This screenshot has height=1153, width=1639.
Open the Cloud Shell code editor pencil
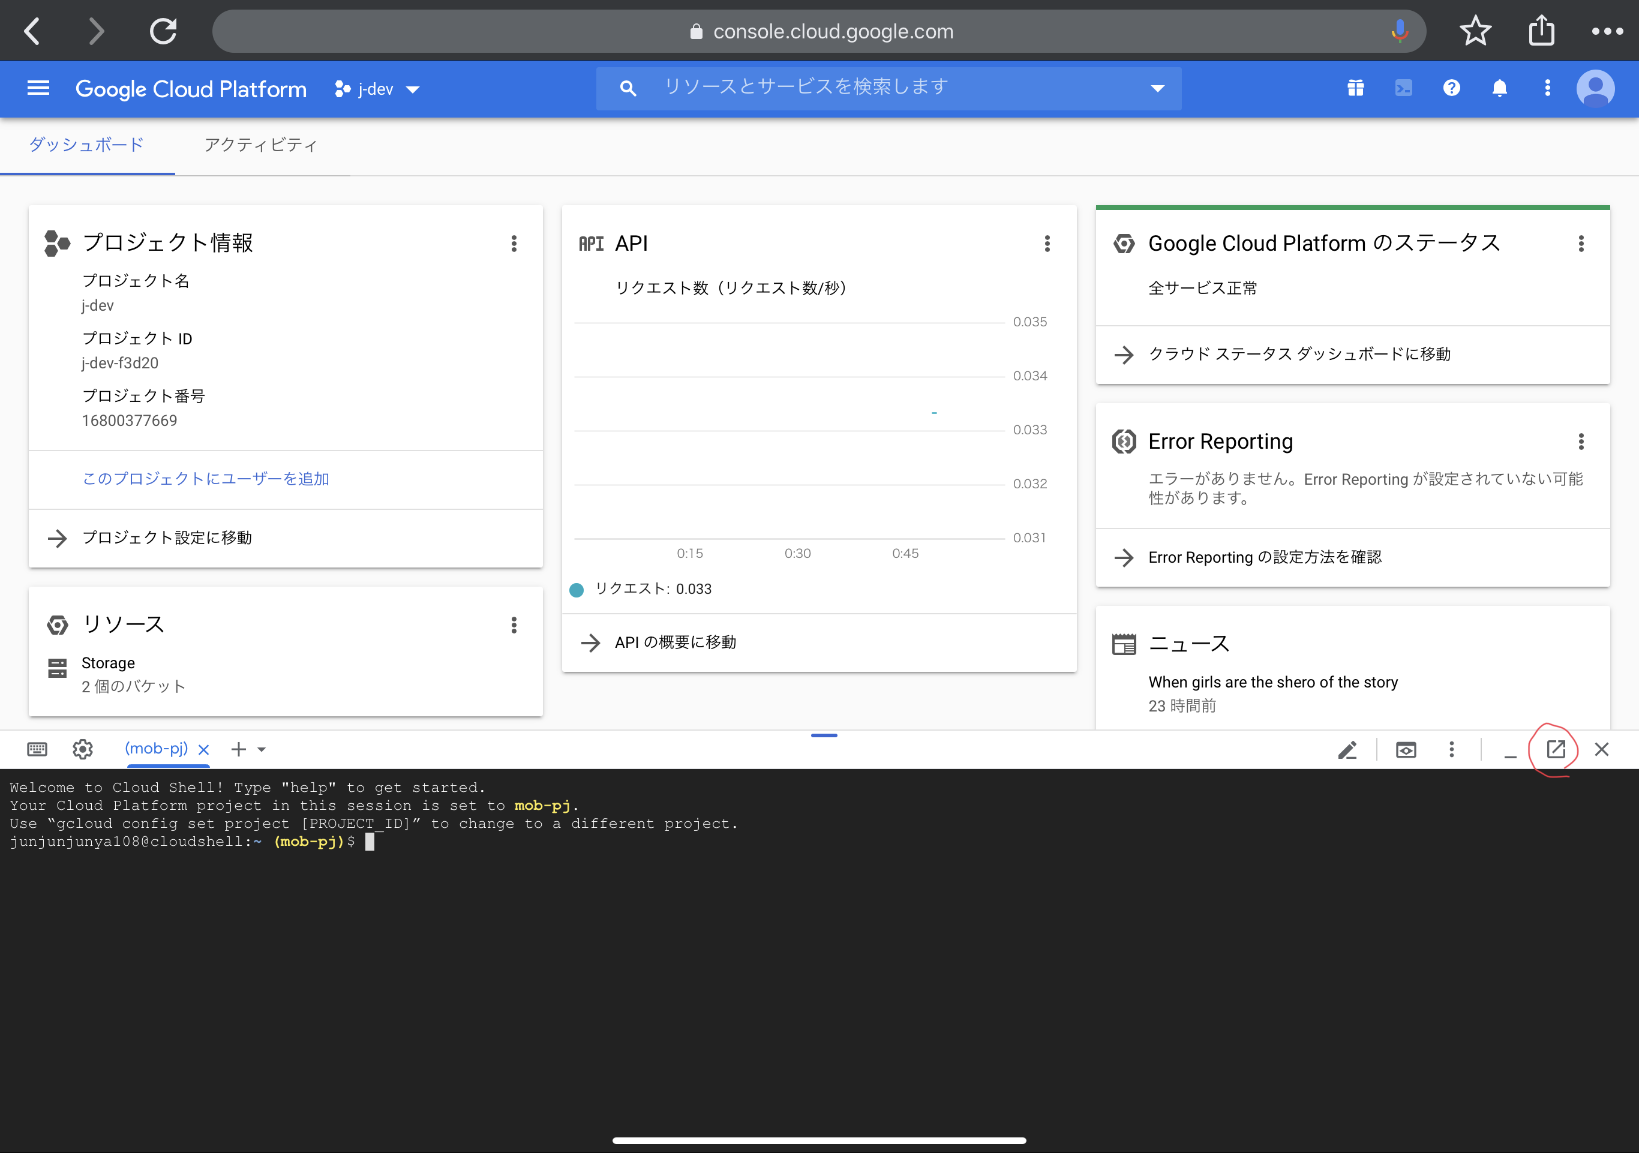(1347, 750)
